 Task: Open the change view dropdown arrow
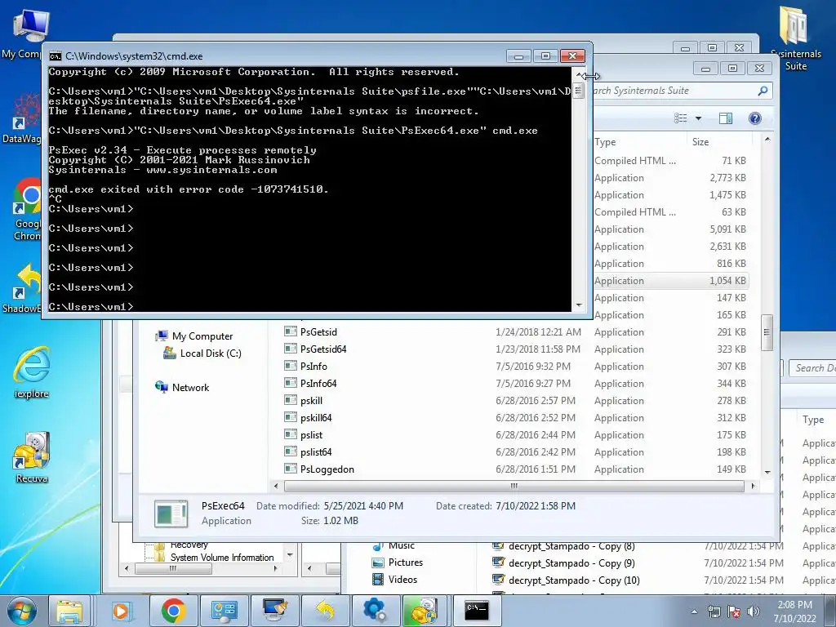coord(698,118)
